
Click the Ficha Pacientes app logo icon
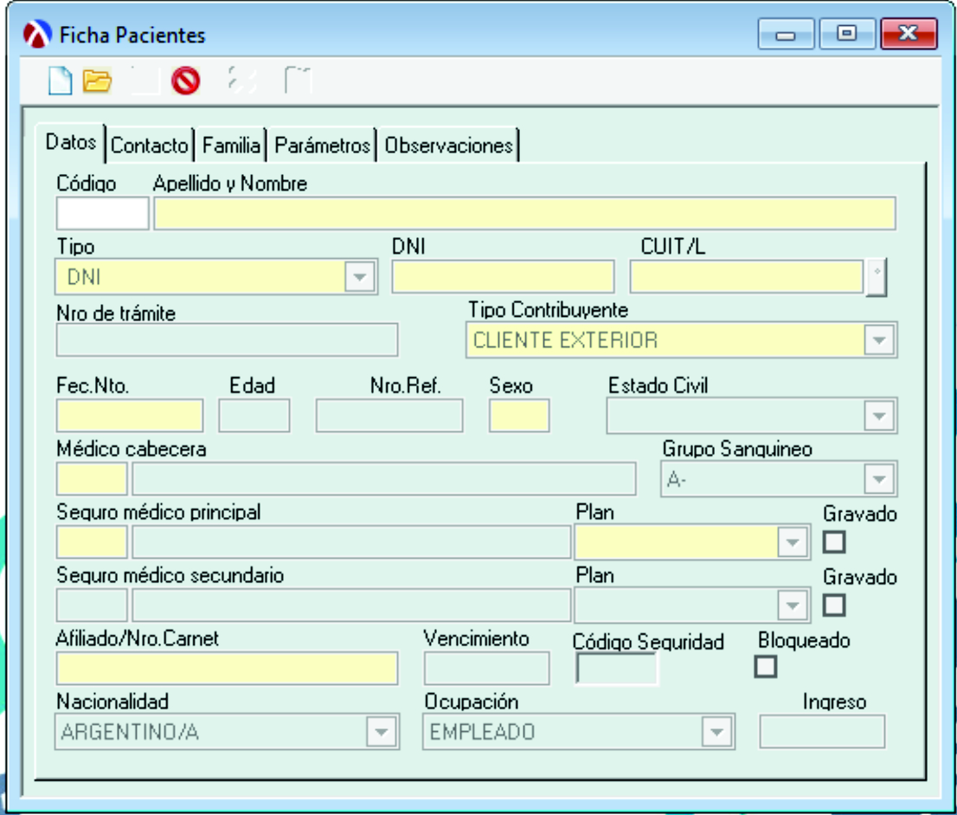39,36
